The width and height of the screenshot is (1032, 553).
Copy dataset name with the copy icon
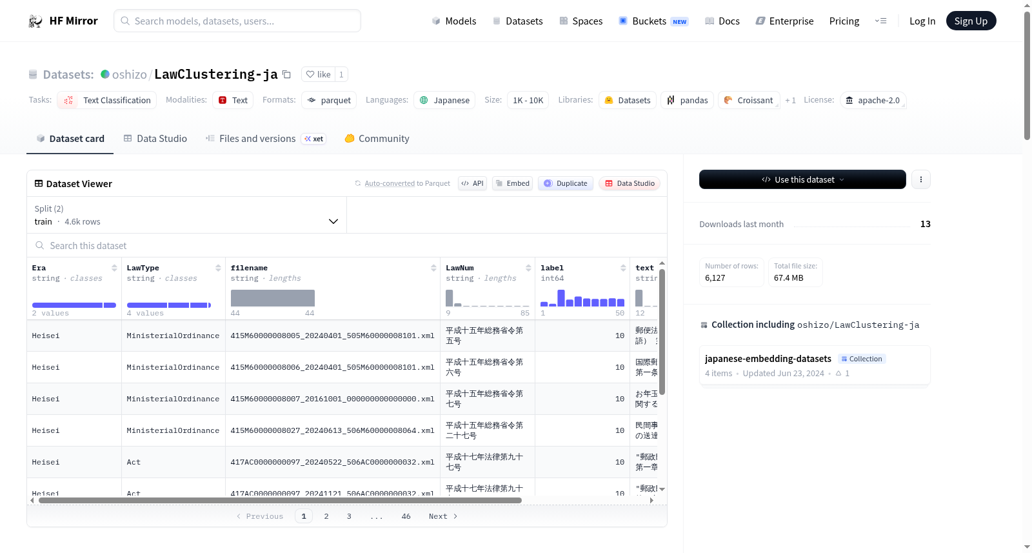click(287, 75)
